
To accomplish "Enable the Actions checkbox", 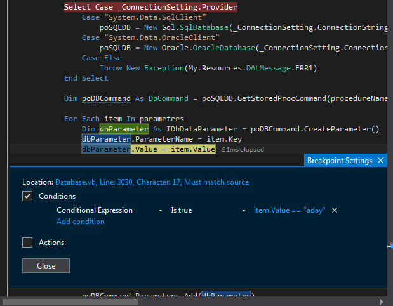I will (27, 242).
